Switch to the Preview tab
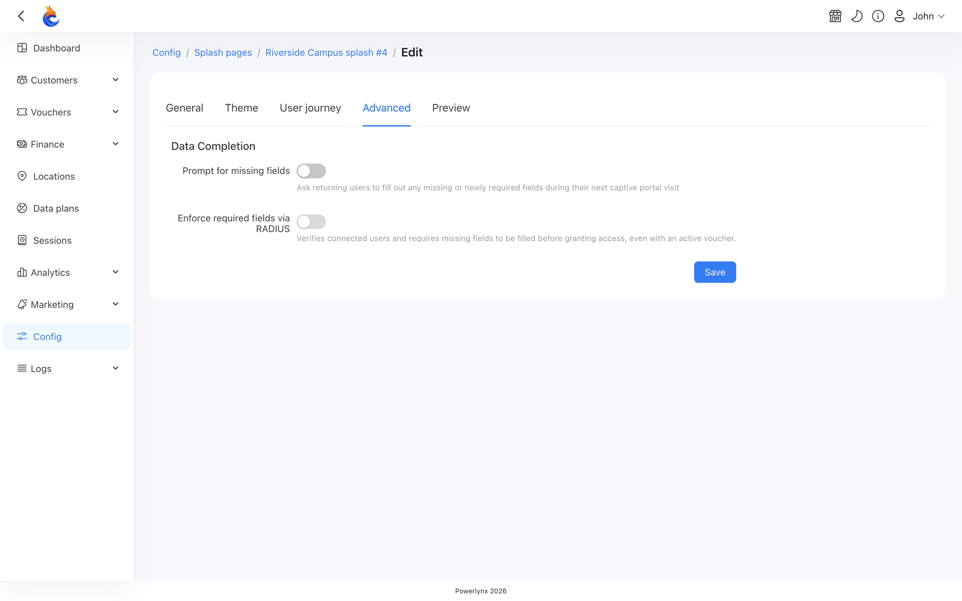962x601 pixels. [x=451, y=108]
